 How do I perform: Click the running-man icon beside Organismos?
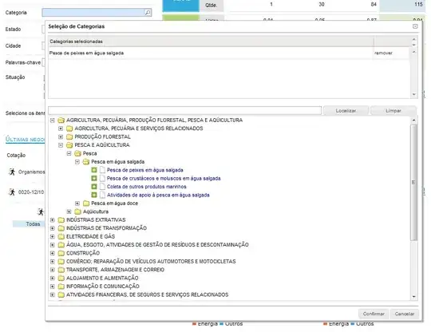point(12,172)
